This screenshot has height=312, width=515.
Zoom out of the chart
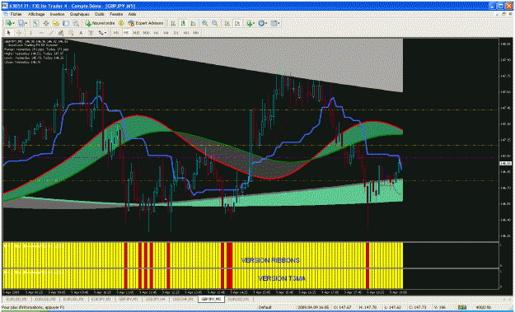pyautogui.click(x=215, y=23)
